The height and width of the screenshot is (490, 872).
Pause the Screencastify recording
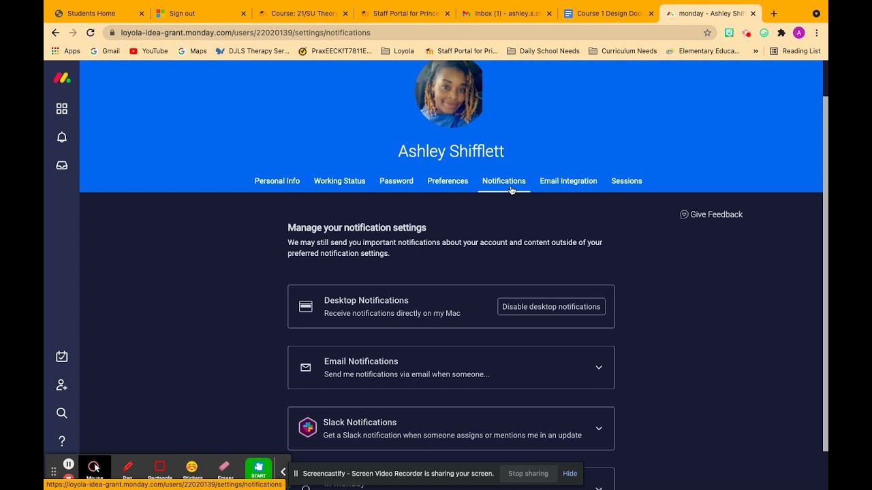[69, 464]
